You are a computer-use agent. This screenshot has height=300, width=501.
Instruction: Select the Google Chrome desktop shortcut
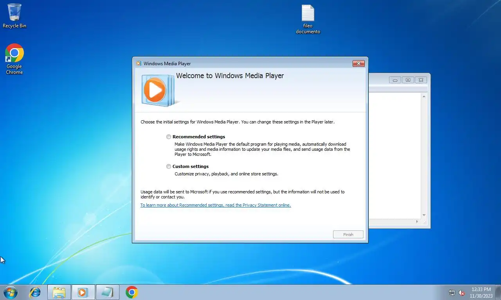pos(14,59)
